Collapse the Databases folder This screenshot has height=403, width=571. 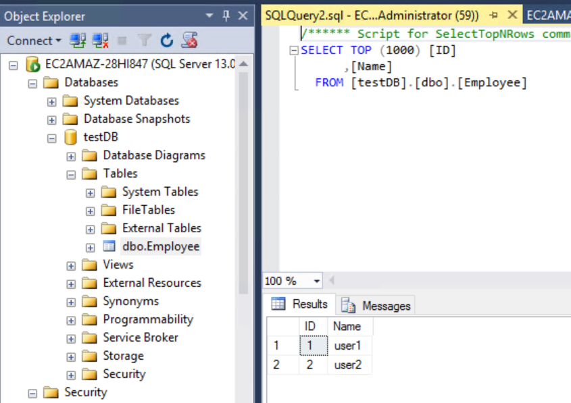(x=32, y=84)
